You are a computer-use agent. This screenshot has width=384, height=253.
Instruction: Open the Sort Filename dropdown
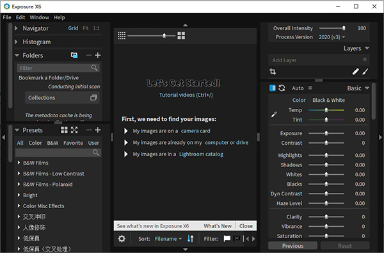[x=168, y=238]
